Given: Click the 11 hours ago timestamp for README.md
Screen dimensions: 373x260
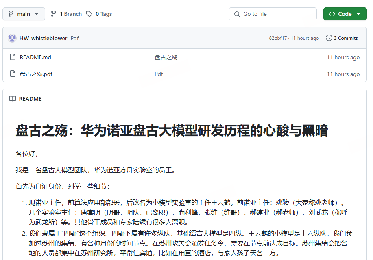Looking at the screenshot, I should [343, 57].
